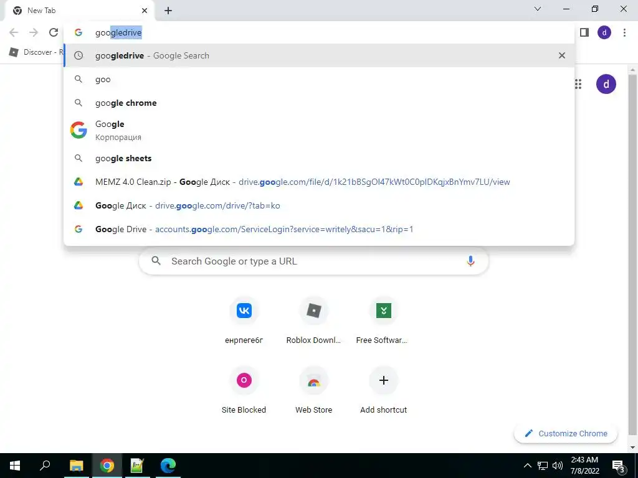Open the Free Software shortcut
This screenshot has width=638, height=478.
pos(383,321)
